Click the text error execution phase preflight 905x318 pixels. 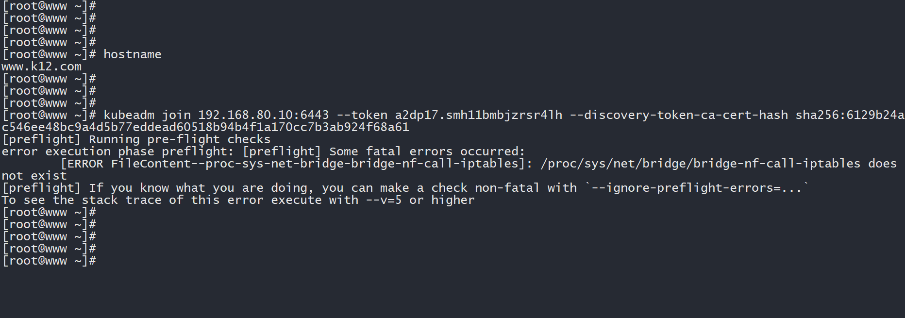point(115,151)
